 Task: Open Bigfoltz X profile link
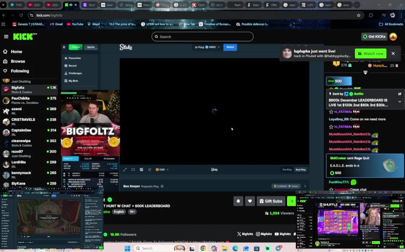click(245, 234)
